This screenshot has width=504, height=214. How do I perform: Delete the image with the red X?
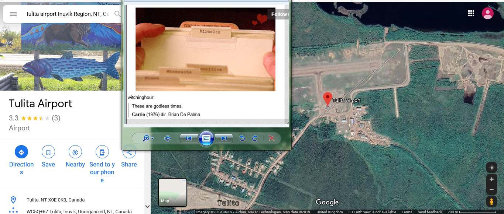271,138
